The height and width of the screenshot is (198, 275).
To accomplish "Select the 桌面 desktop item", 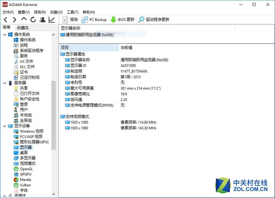I will 21,153.
